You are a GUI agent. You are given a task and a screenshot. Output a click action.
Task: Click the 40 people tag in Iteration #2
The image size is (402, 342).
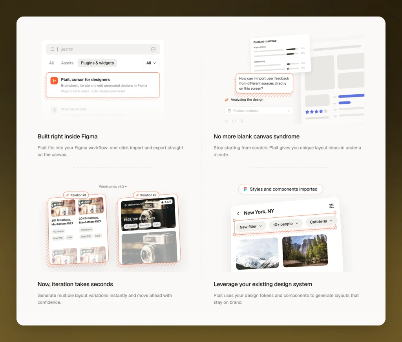click(131, 226)
